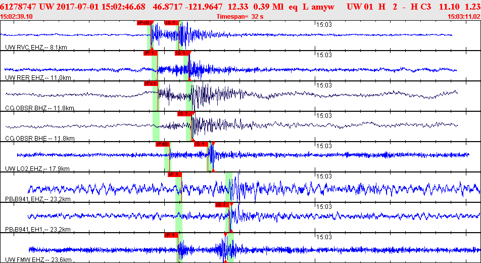
Task: Click the iPd0 pick flag on LO2 trace
Action: tap(163, 145)
